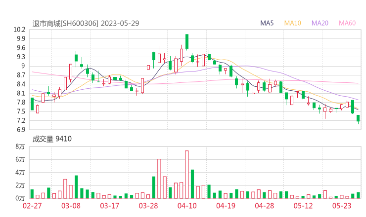Click the chart title 退市商城[SH600306] 2023-05-29

pyautogui.click(x=86, y=24)
